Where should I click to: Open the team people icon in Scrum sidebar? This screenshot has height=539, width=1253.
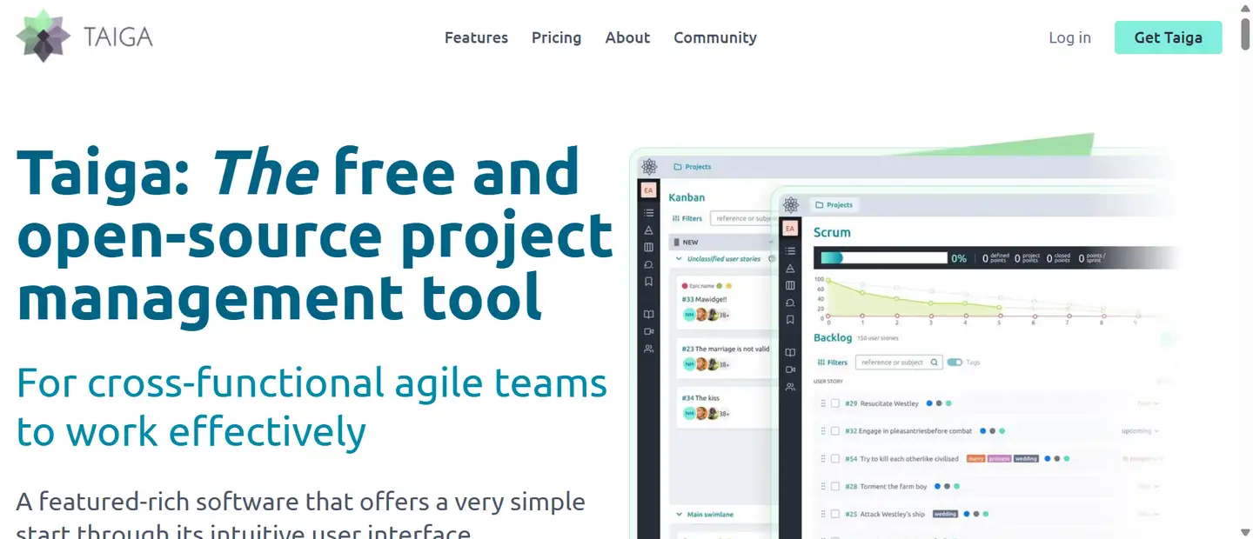coord(790,387)
